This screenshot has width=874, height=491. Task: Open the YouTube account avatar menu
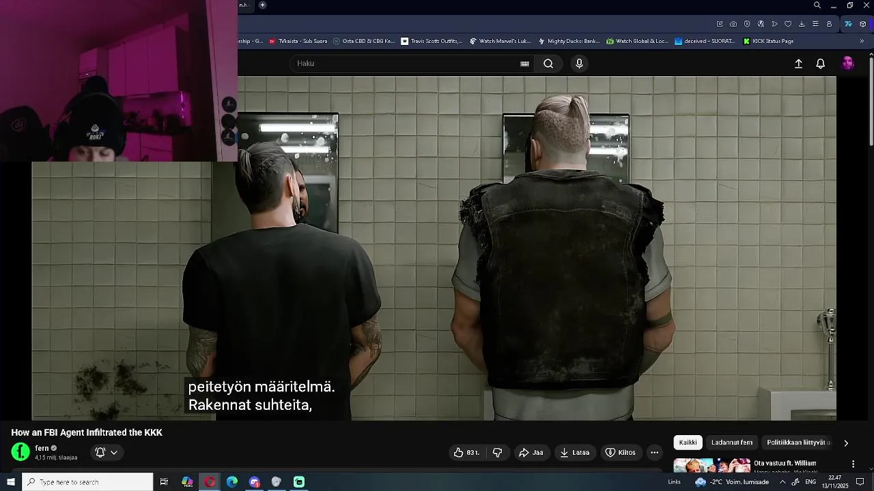(847, 63)
